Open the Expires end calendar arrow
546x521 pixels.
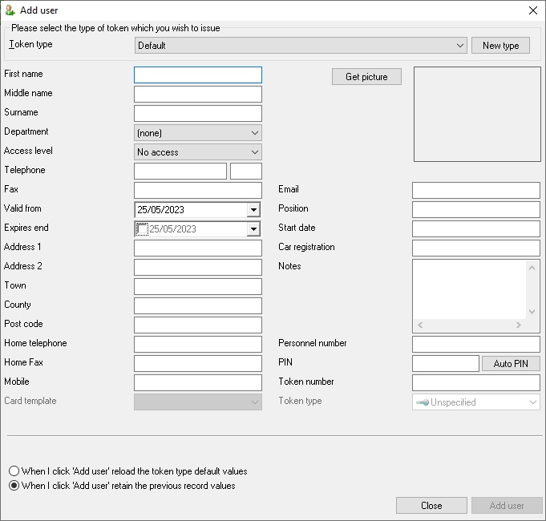tap(253, 229)
